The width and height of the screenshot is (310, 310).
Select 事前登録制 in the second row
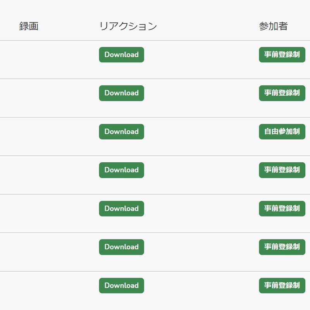tap(282, 93)
